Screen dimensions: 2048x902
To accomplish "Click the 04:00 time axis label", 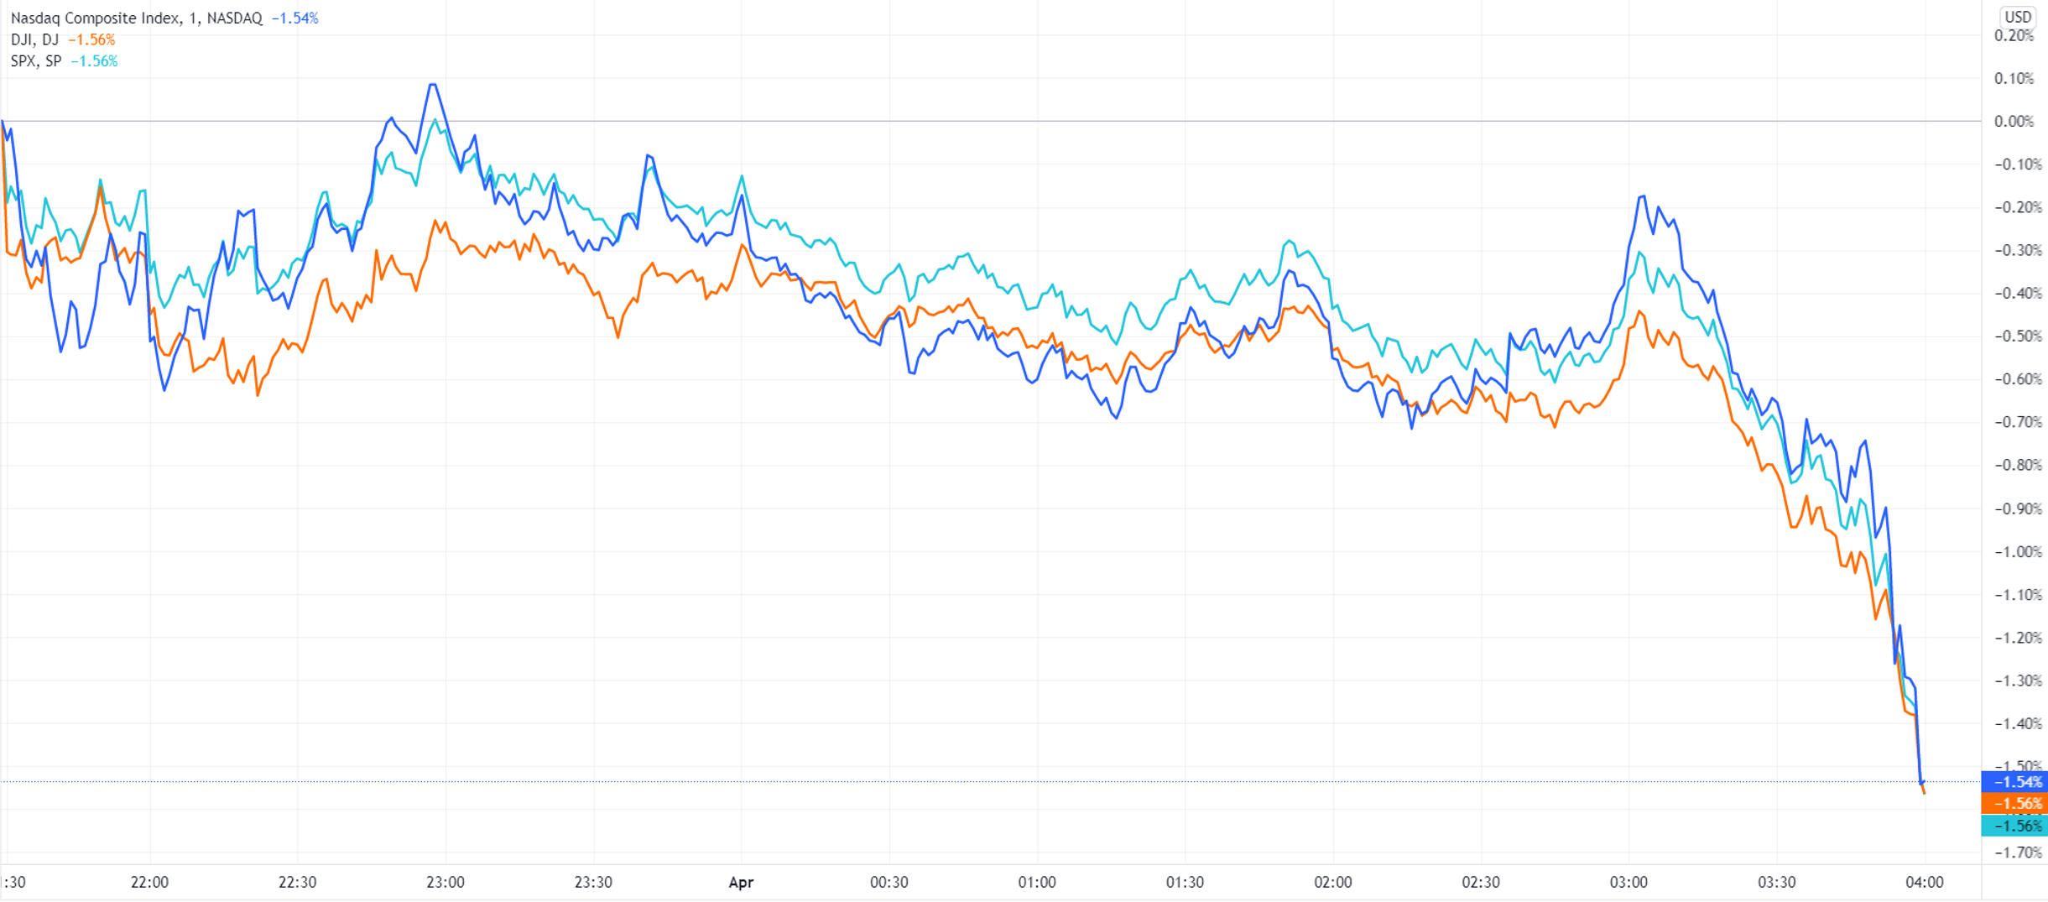I will point(1924,882).
